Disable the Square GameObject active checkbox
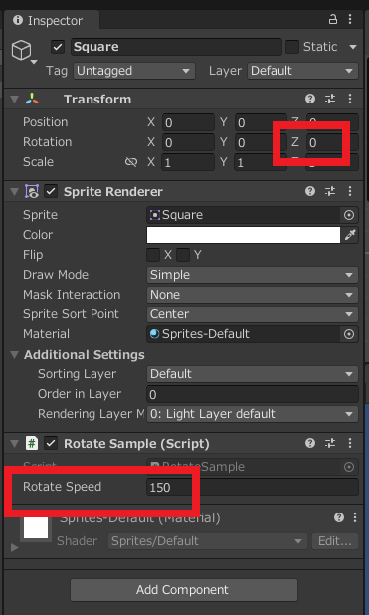Viewport: 369px width, 615px height. click(58, 47)
